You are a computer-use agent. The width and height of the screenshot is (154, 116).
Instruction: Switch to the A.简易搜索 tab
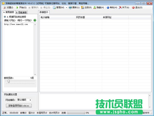pos(9,12)
